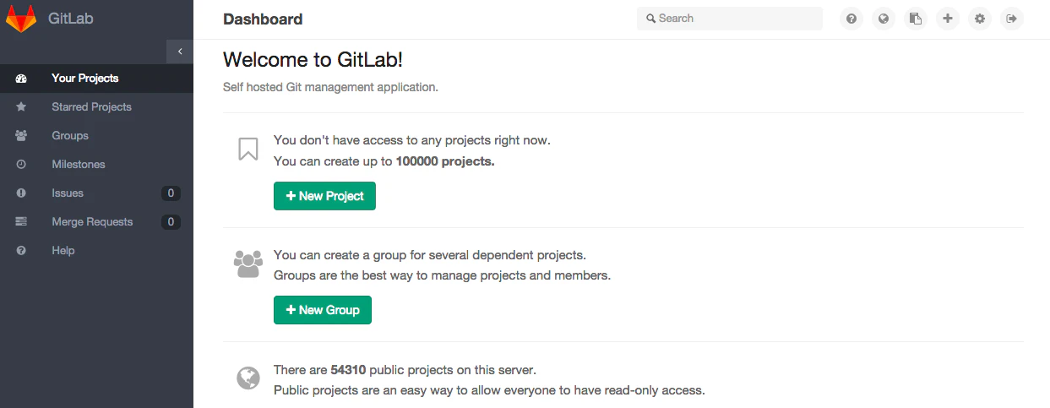Click the Welcome to GitLab! heading
The image size is (1050, 408).
click(313, 60)
